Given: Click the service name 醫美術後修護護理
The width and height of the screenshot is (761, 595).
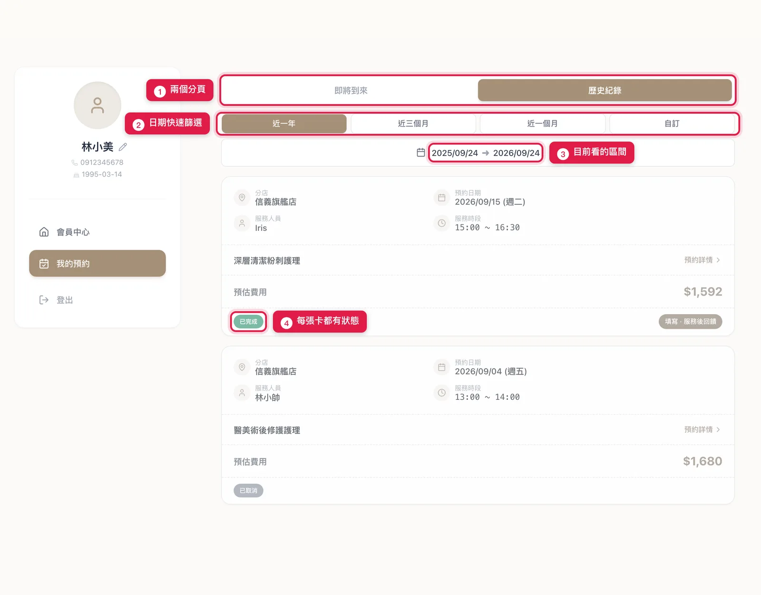Looking at the screenshot, I should 267,430.
